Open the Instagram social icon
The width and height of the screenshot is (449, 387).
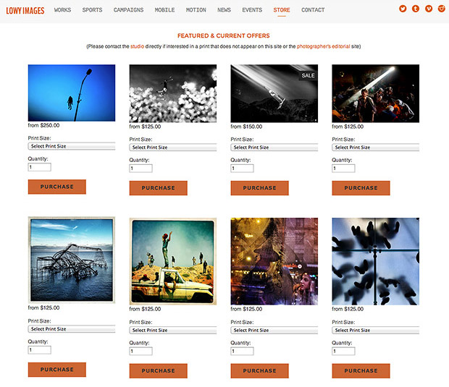[441, 9]
